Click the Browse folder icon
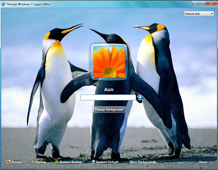Viewport: 218px width, 170px height. point(9,162)
